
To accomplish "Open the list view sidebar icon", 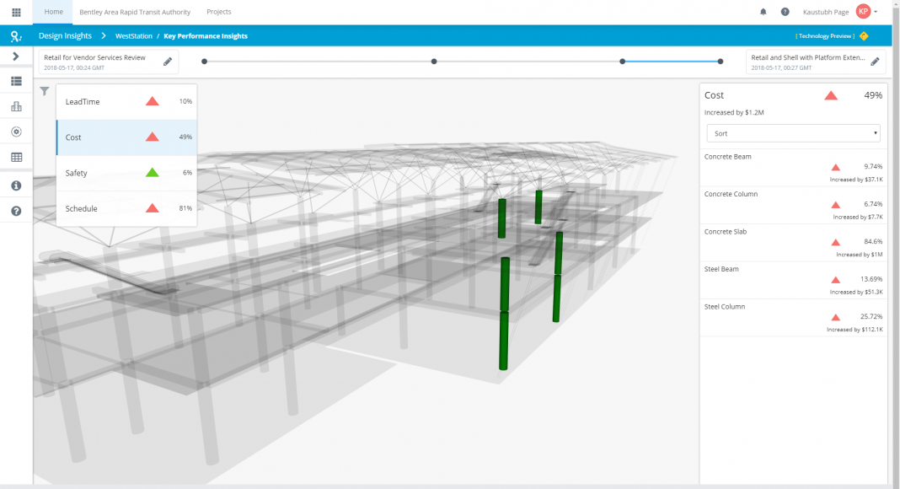I will [x=16, y=81].
